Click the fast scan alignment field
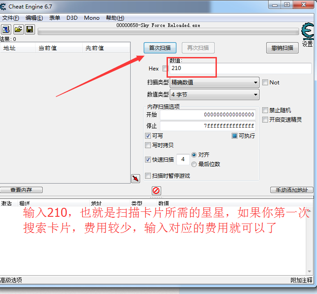Screen dimensions: 317x294 tap(183, 159)
